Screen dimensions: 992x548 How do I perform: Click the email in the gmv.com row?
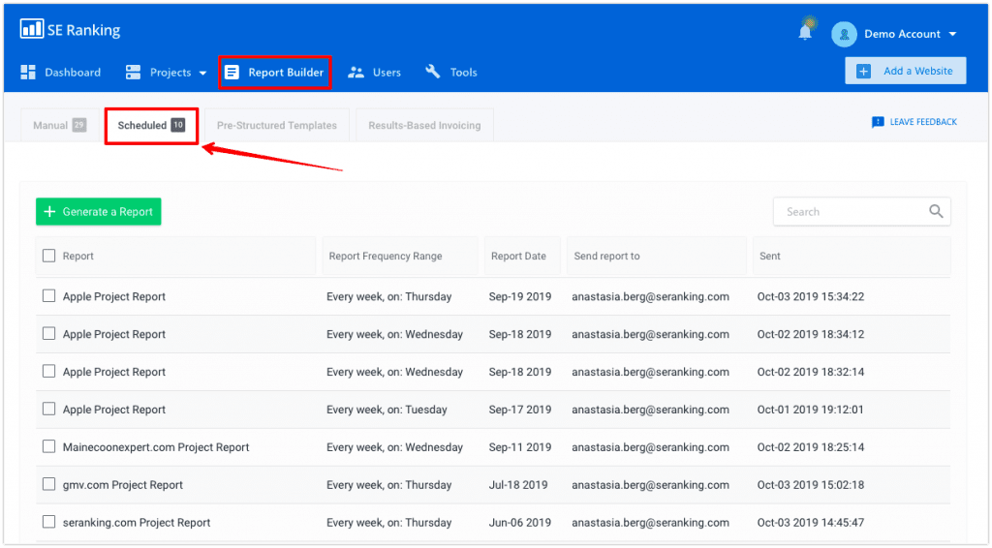(650, 485)
